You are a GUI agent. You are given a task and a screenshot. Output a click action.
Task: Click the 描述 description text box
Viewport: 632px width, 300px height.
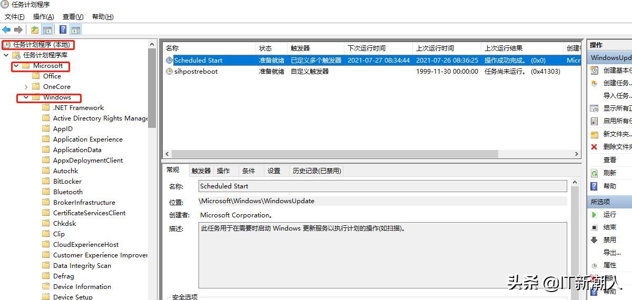[383, 255]
